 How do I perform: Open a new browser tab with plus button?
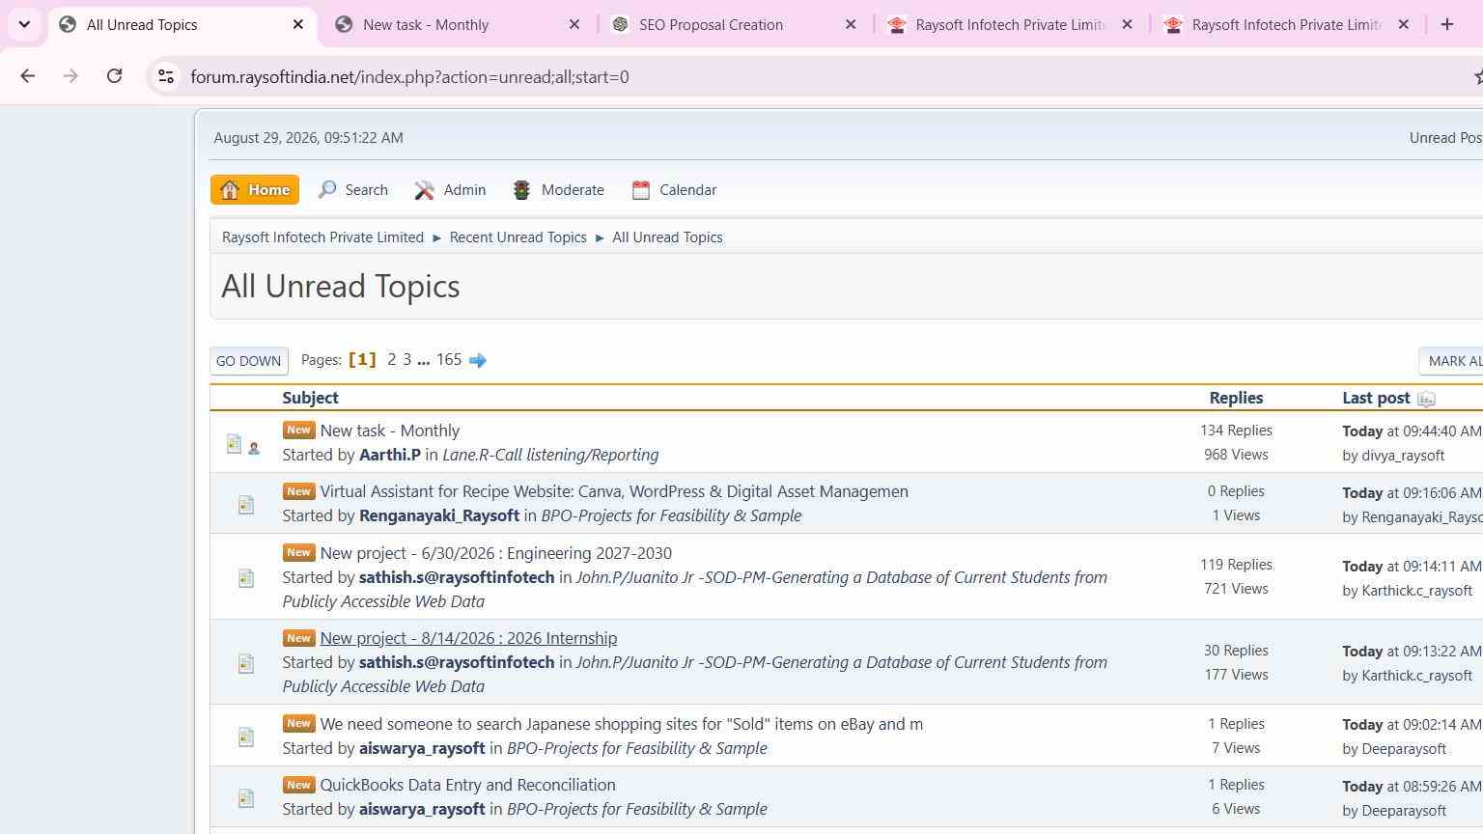pyautogui.click(x=1446, y=24)
